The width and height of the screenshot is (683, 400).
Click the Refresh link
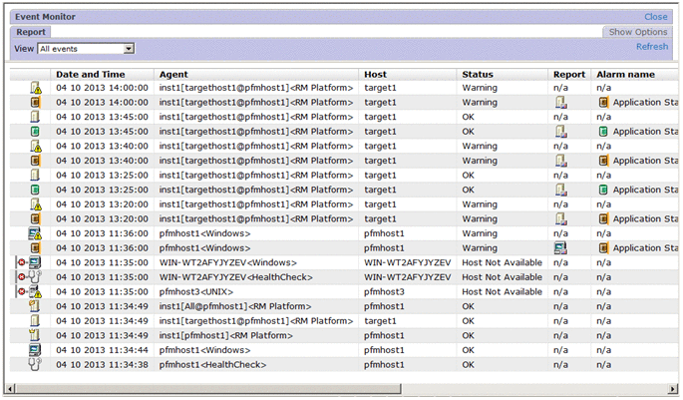tap(652, 47)
